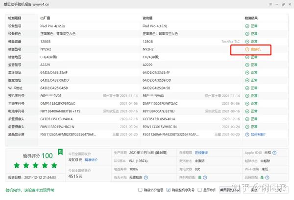The height and width of the screenshot is (200, 294).
Task: Click the iOS version 15.1 value
Action: tap(138, 161)
